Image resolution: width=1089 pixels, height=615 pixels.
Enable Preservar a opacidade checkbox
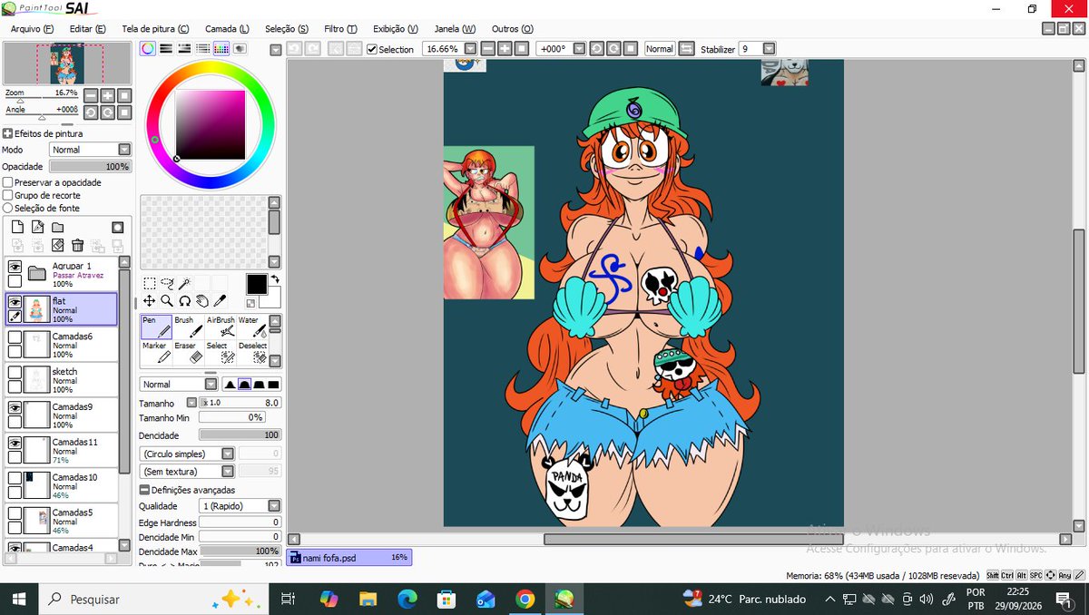coord(8,182)
